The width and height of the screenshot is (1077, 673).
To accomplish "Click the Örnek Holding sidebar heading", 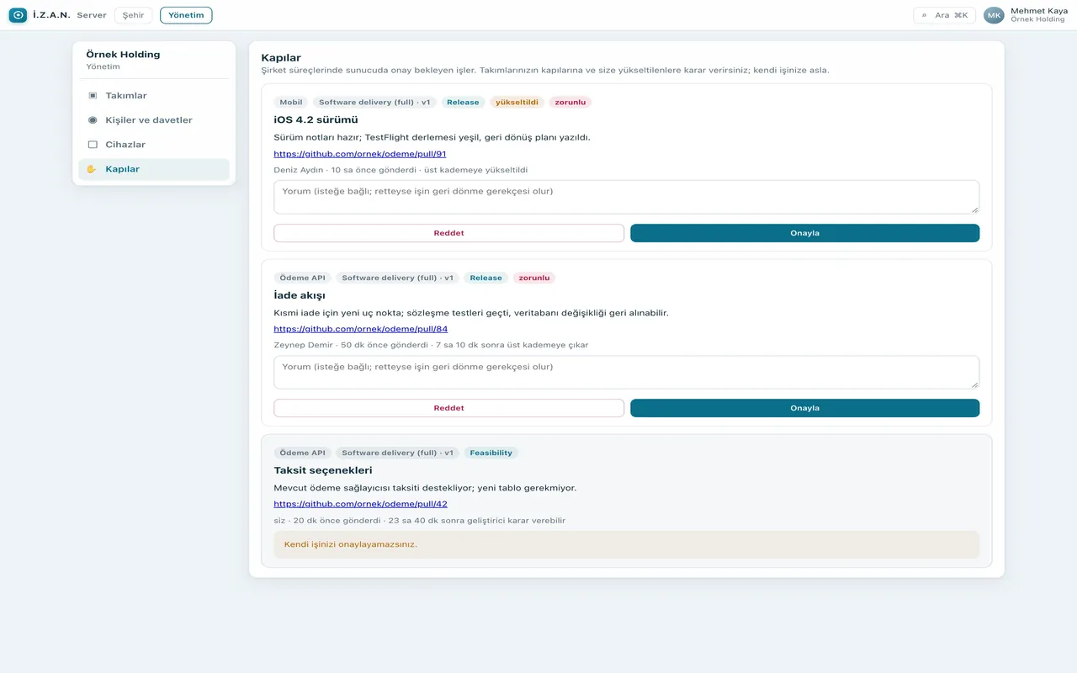I will (123, 55).
